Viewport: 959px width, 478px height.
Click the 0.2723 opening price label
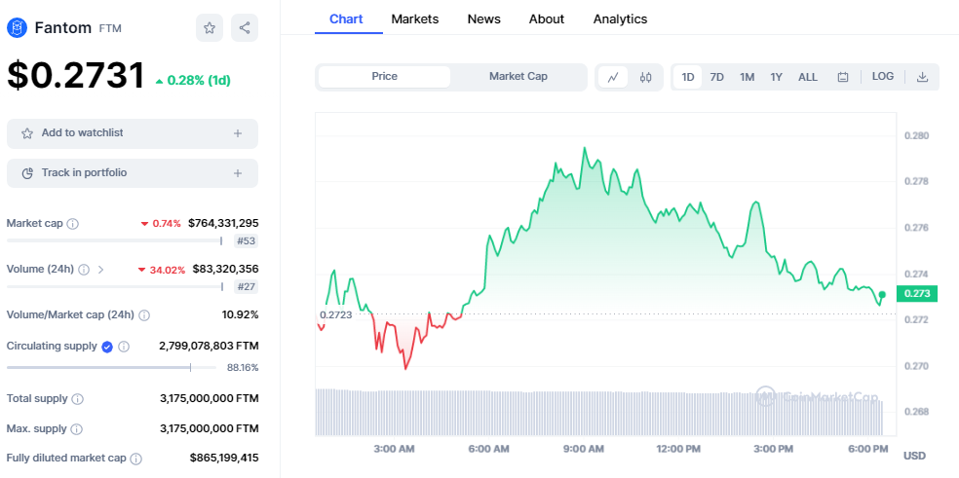(336, 314)
